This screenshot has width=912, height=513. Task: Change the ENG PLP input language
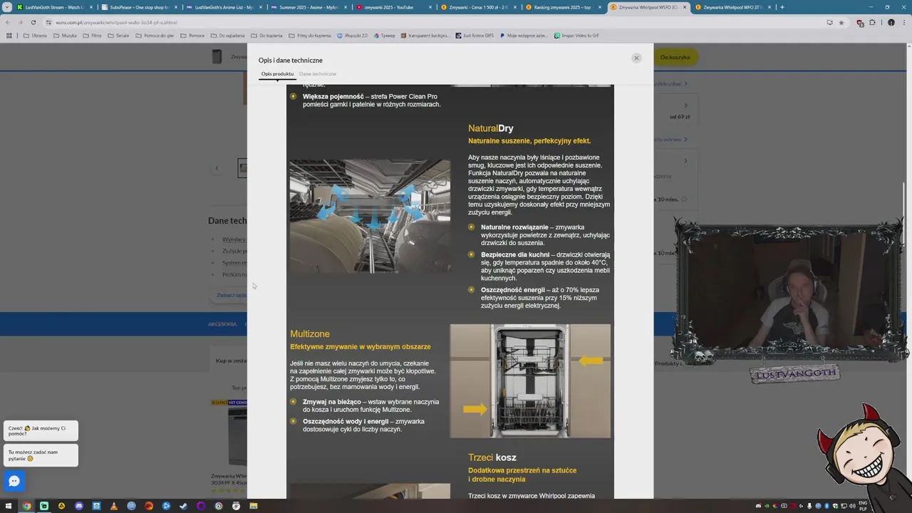863,506
